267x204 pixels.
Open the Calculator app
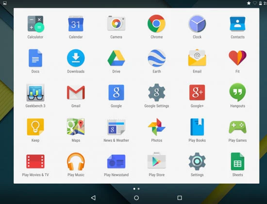[35, 24]
